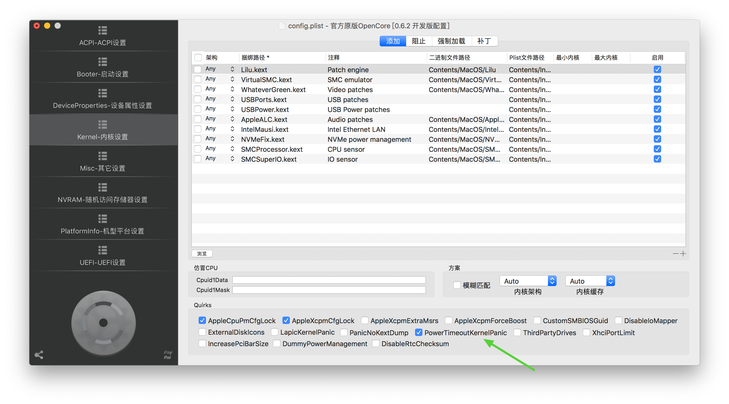This screenshot has width=729, height=404.
Task: Switch to the 补丁 tab
Action: coord(484,41)
